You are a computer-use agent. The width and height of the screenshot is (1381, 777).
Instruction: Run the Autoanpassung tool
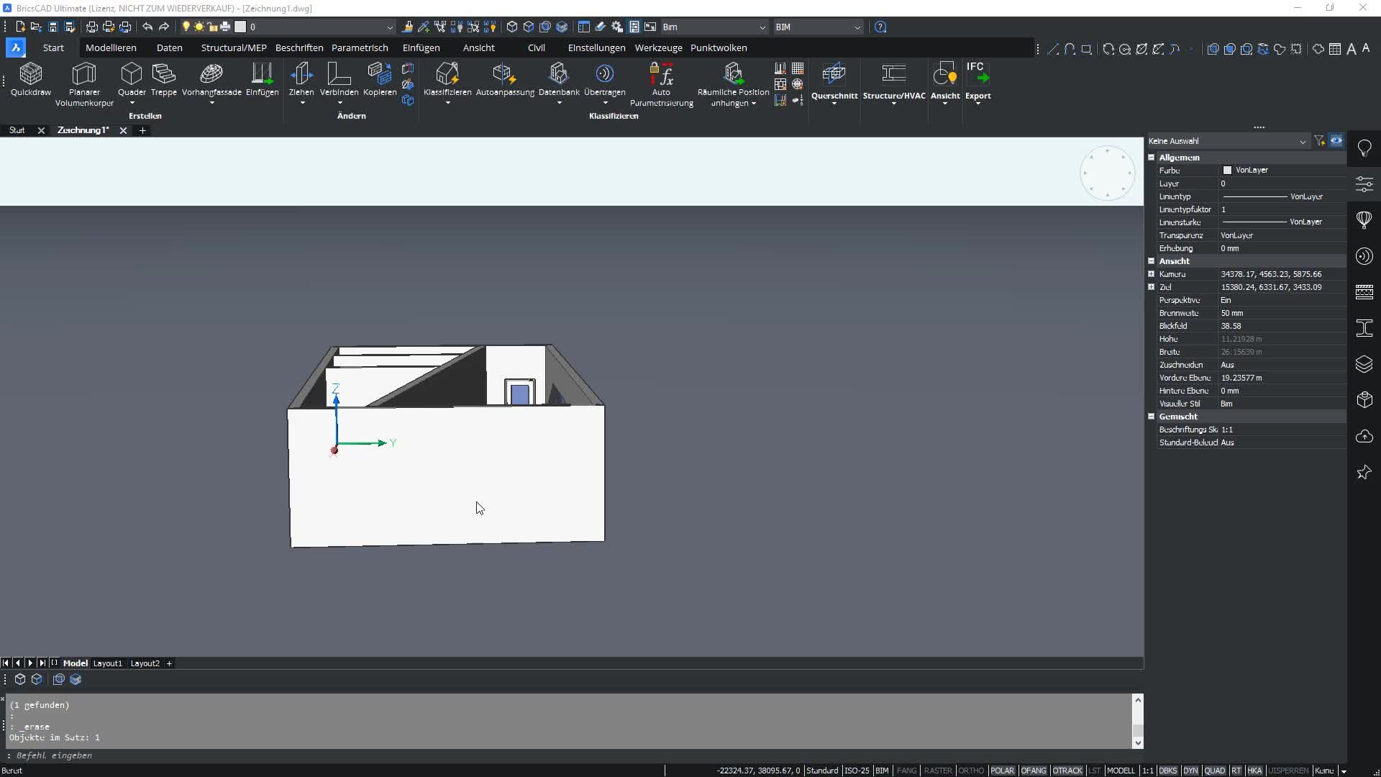505,79
